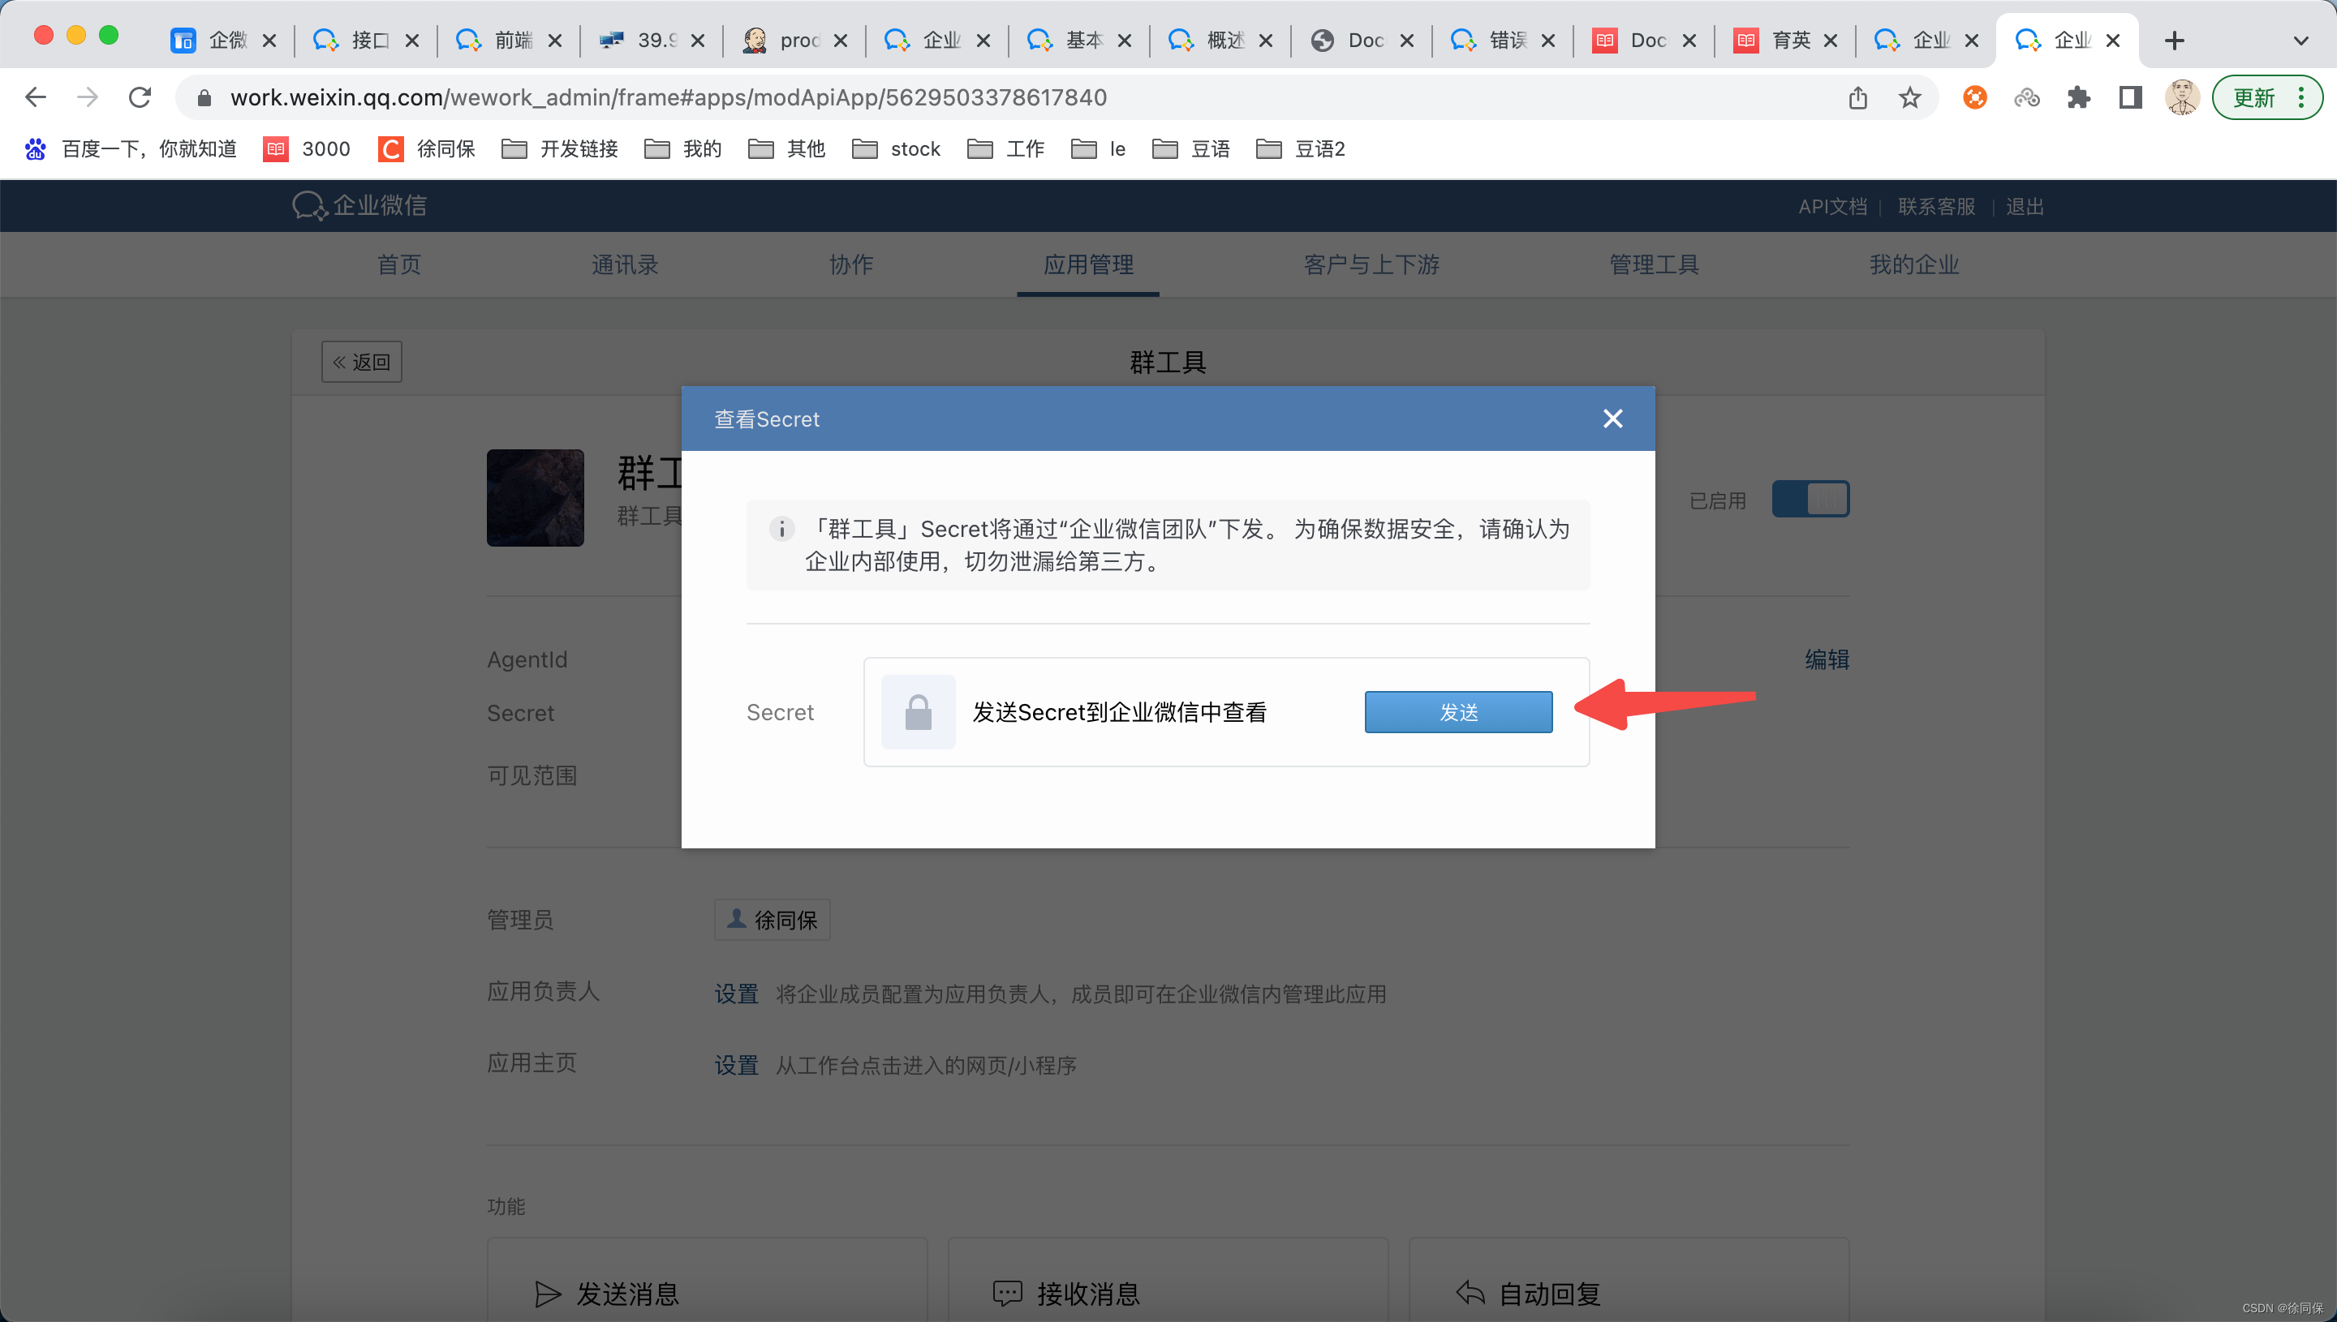Click the 返回 back button
This screenshot has height=1322, width=2337.
pos(361,362)
